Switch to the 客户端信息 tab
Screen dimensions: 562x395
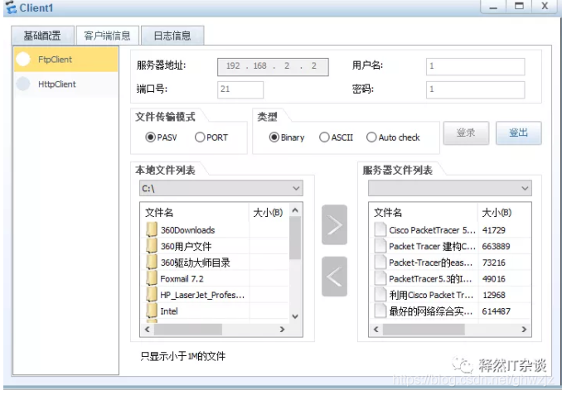point(107,36)
